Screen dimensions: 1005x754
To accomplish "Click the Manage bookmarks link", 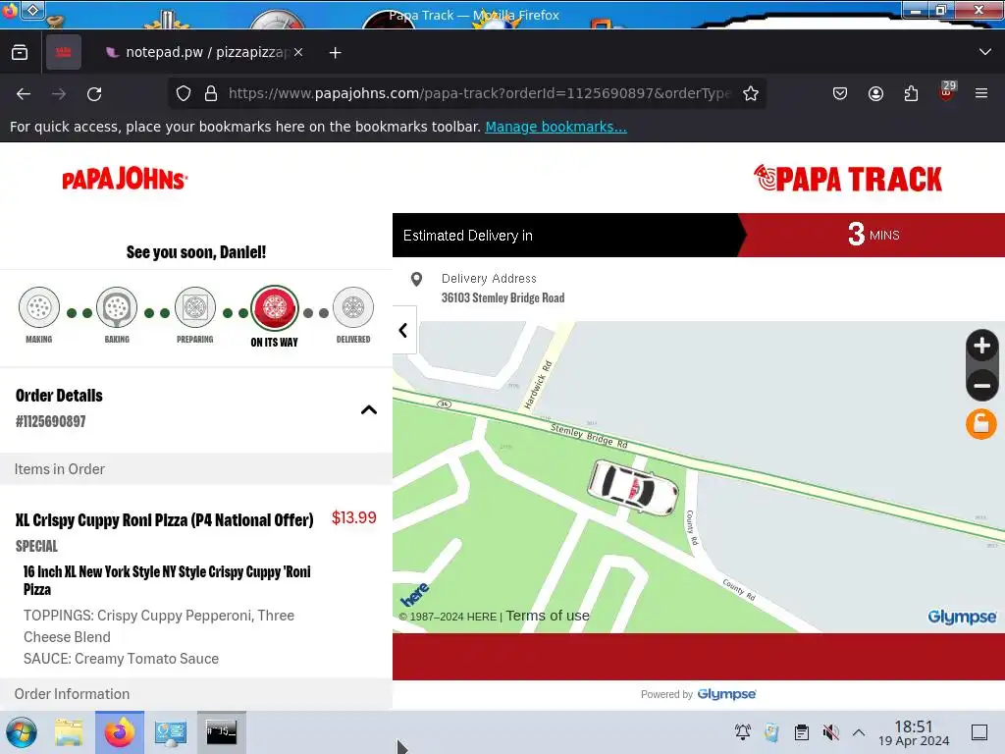I will click(555, 127).
